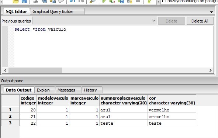Select the modeloveiculo column header
The width and height of the screenshot is (218, 138).
click(53, 100)
